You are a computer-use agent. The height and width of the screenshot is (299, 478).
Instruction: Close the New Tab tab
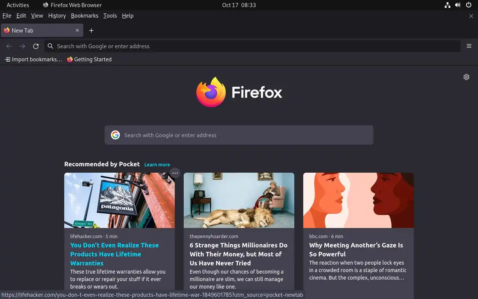click(x=77, y=30)
